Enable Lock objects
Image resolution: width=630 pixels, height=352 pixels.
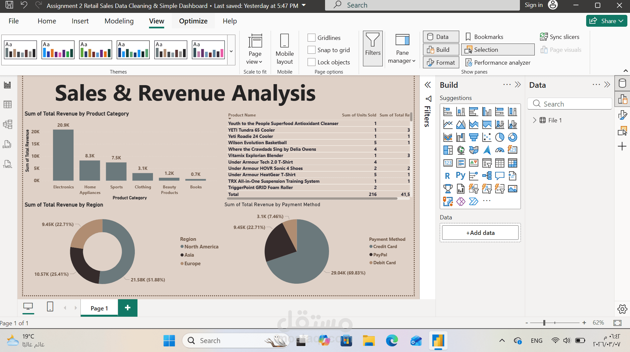pyautogui.click(x=311, y=62)
